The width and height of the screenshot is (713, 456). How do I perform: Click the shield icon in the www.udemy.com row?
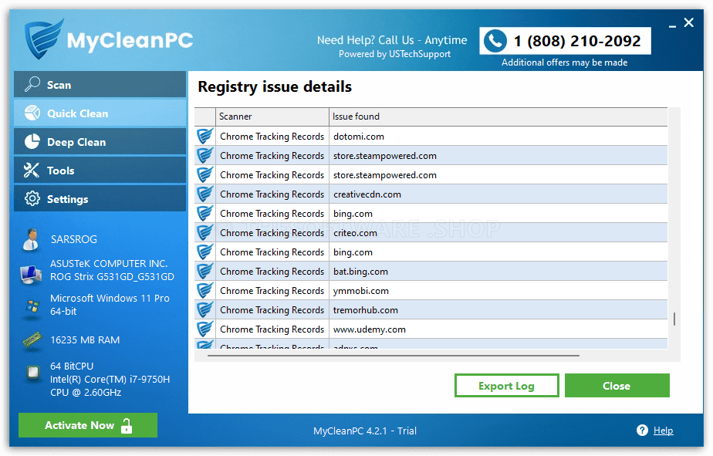(204, 329)
